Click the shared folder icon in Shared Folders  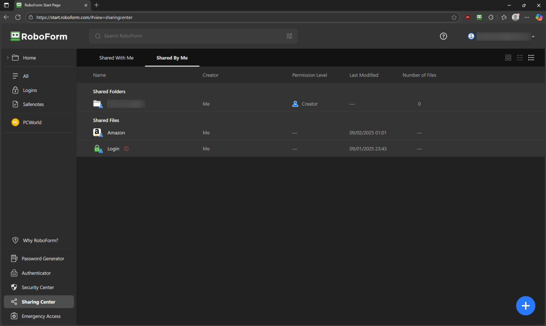coord(97,104)
